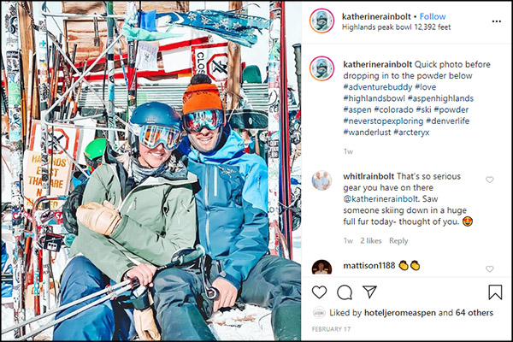Save post with bookmark icon
The image size is (513, 342).
tap(495, 292)
